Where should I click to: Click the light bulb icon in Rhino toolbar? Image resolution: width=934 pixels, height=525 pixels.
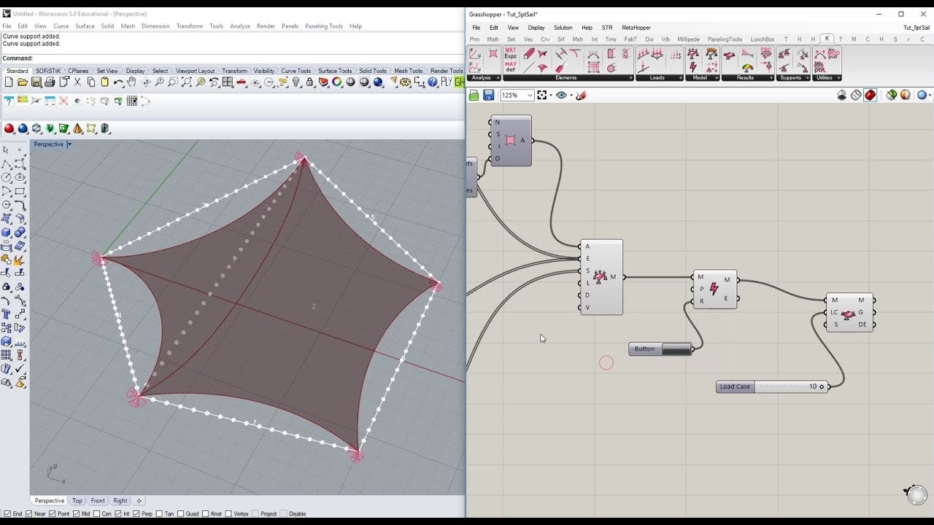pos(296,82)
